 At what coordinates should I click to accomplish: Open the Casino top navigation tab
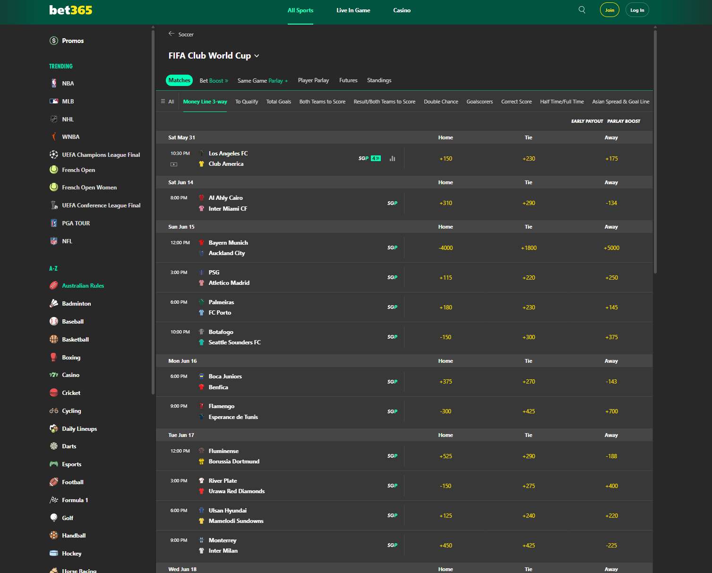click(402, 10)
